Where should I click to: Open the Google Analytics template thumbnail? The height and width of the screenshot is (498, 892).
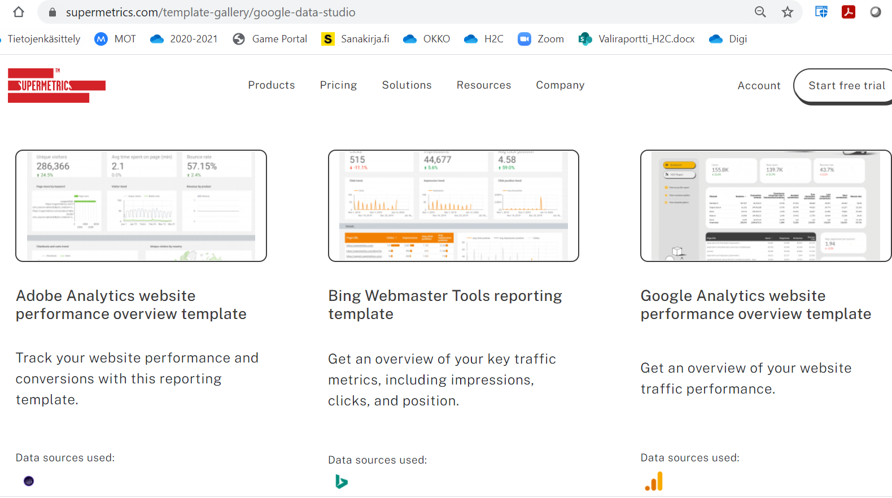(766, 206)
